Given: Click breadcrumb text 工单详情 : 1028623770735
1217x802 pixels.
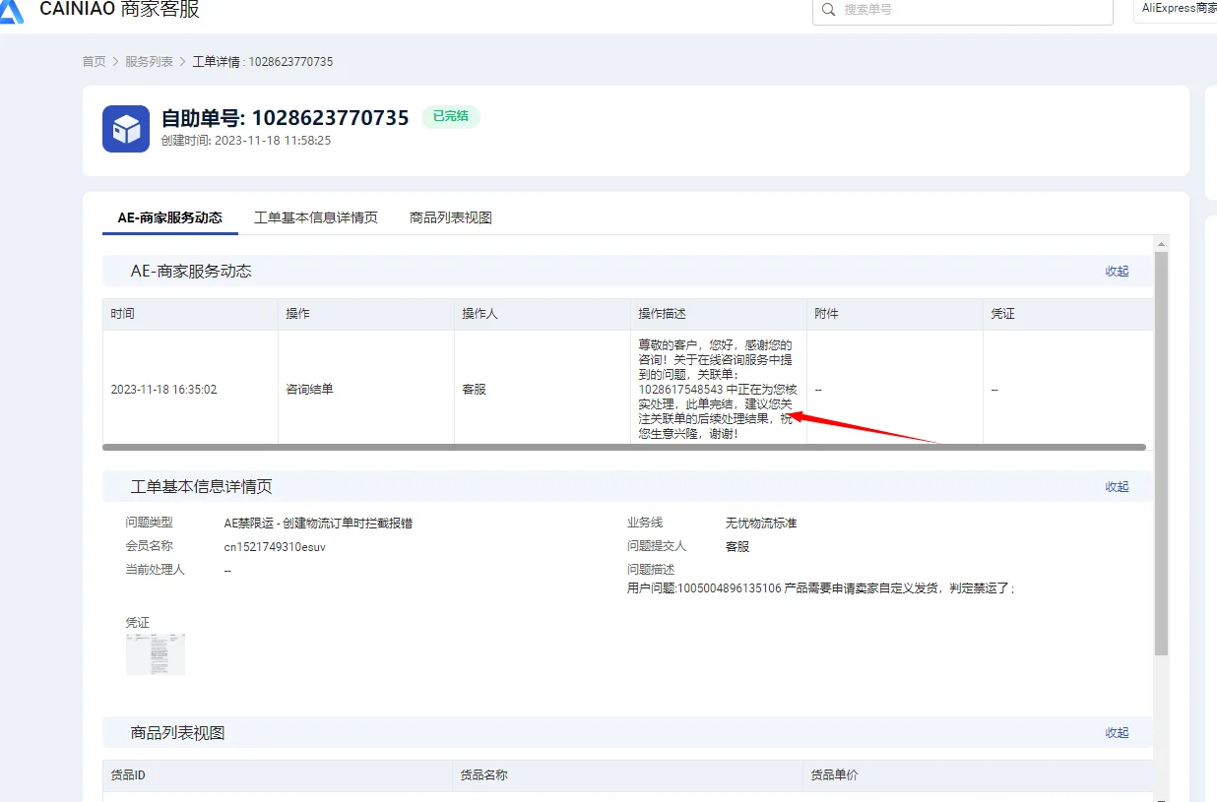Looking at the screenshot, I should (x=263, y=62).
